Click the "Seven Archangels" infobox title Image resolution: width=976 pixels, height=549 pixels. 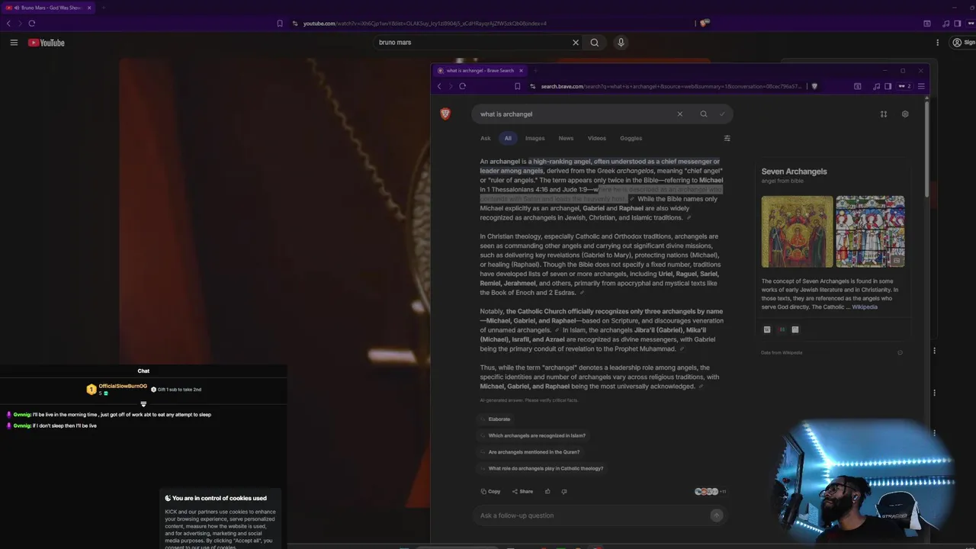click(x=794, y=172)
